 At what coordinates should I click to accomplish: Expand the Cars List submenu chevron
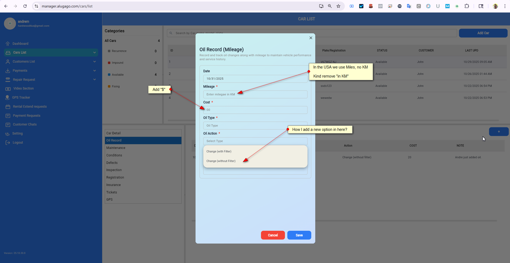coord(94,52)
